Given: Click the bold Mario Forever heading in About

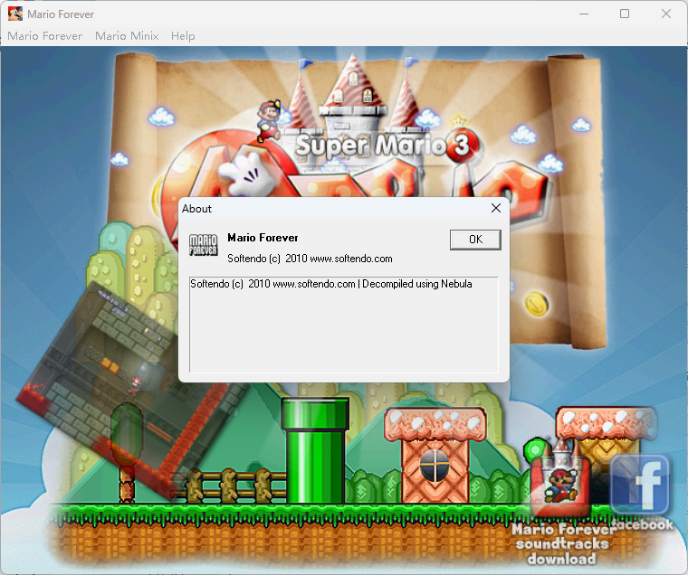Looking at the screenshot, I should tap(263, 238).
